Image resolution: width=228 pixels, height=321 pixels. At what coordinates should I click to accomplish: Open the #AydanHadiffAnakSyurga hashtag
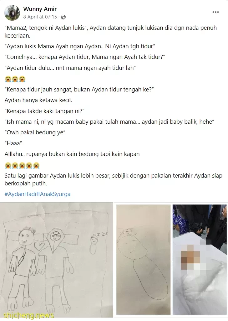(x=38, y=194)
